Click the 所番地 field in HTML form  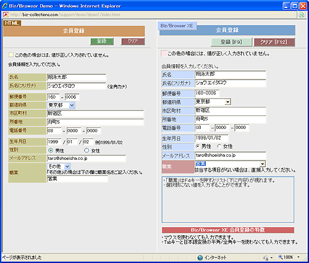95,122
